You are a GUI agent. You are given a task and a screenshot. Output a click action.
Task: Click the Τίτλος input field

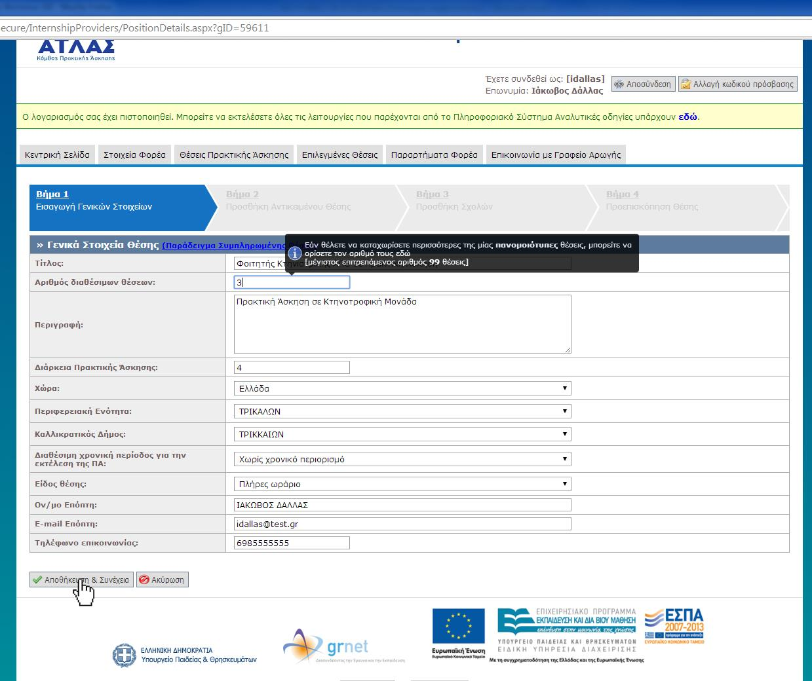click(402, 263)
